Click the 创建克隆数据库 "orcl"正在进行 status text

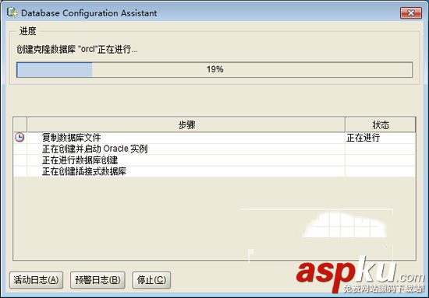77,50
